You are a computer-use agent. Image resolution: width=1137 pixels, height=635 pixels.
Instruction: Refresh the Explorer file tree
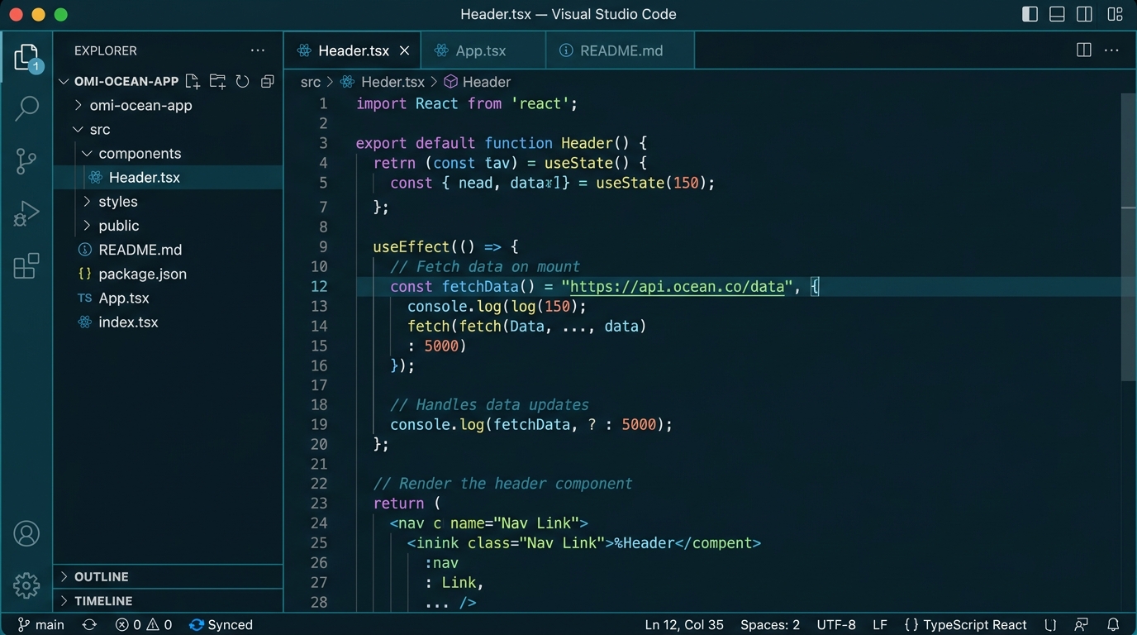click(242, 81)
